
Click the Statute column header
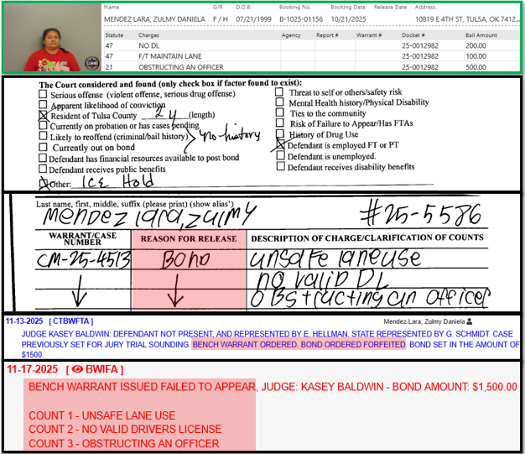tap(114, 35)
